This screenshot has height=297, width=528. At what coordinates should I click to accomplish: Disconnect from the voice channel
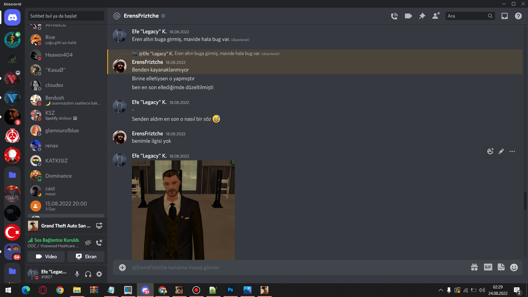click(99, 242)
